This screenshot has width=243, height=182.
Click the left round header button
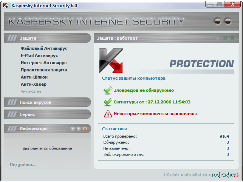click(217, 21)
